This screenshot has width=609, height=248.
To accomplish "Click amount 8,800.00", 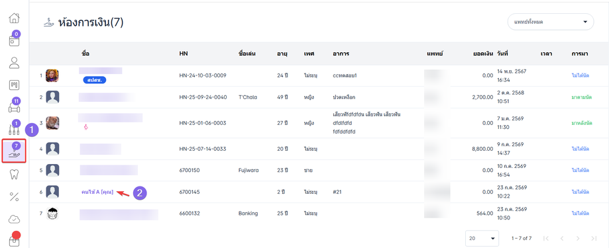I will (x=483, y=149).
